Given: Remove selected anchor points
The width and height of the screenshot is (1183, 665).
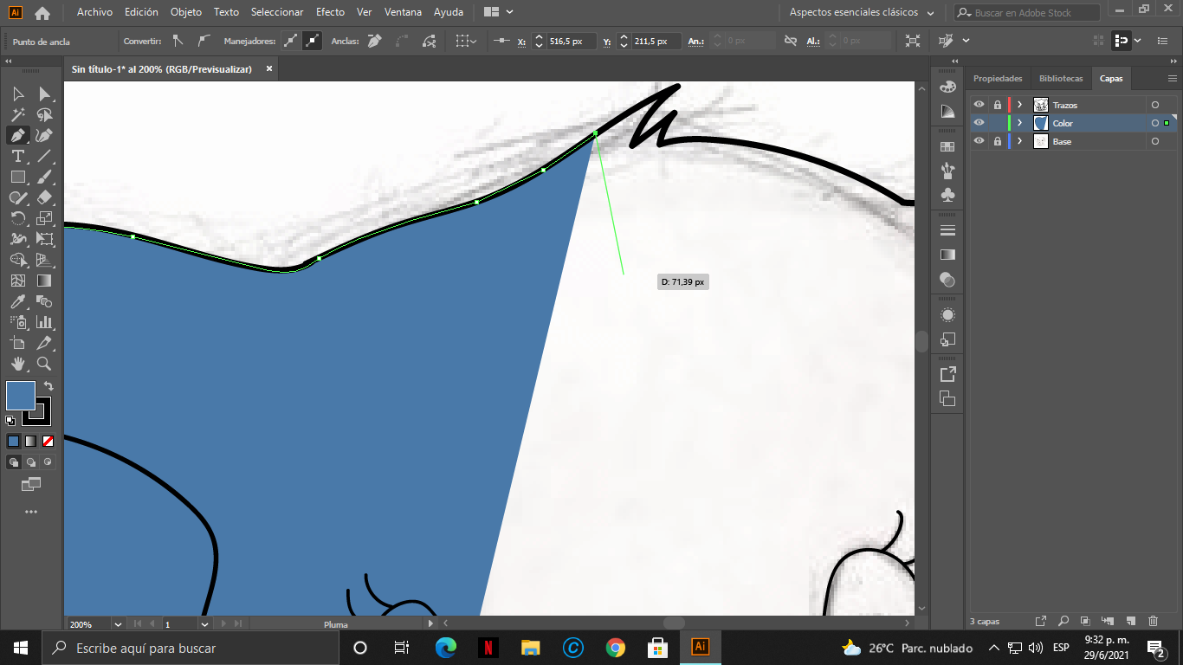Looking at the screenshot, I should point(374,41).
